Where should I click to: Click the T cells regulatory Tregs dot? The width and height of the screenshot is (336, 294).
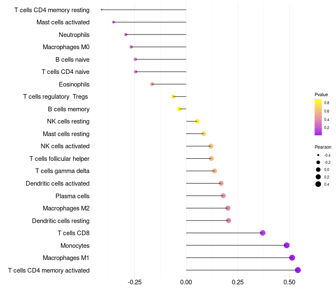point(173,97)
